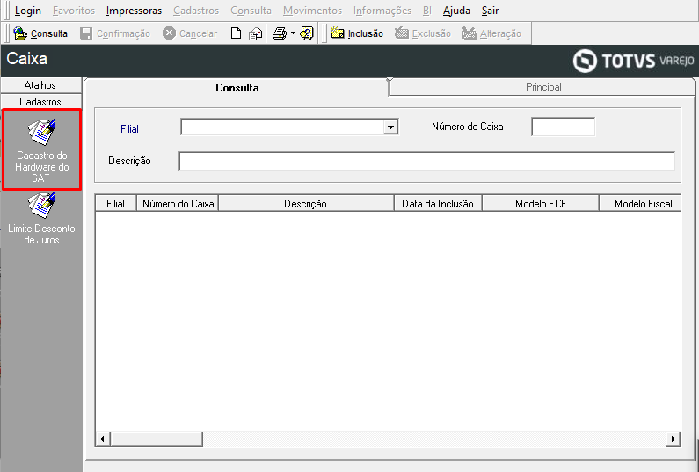Image resolution: width=699 pixels, height=472 pixels.
Task: Open Cadastro do Hardware do SAT shortcut
Action: tap(41, 149)
